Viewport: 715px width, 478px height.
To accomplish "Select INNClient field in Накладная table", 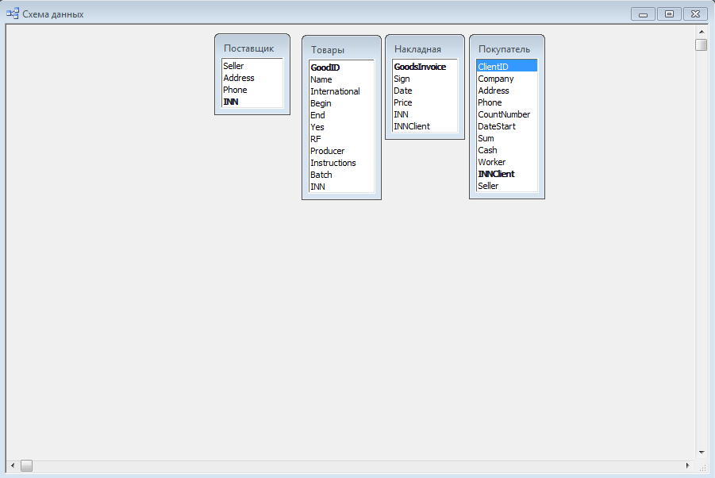I will click(425, 126).
